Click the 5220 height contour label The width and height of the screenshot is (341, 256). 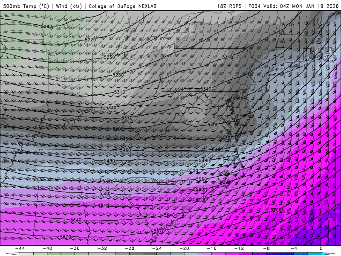pos(90,40)
